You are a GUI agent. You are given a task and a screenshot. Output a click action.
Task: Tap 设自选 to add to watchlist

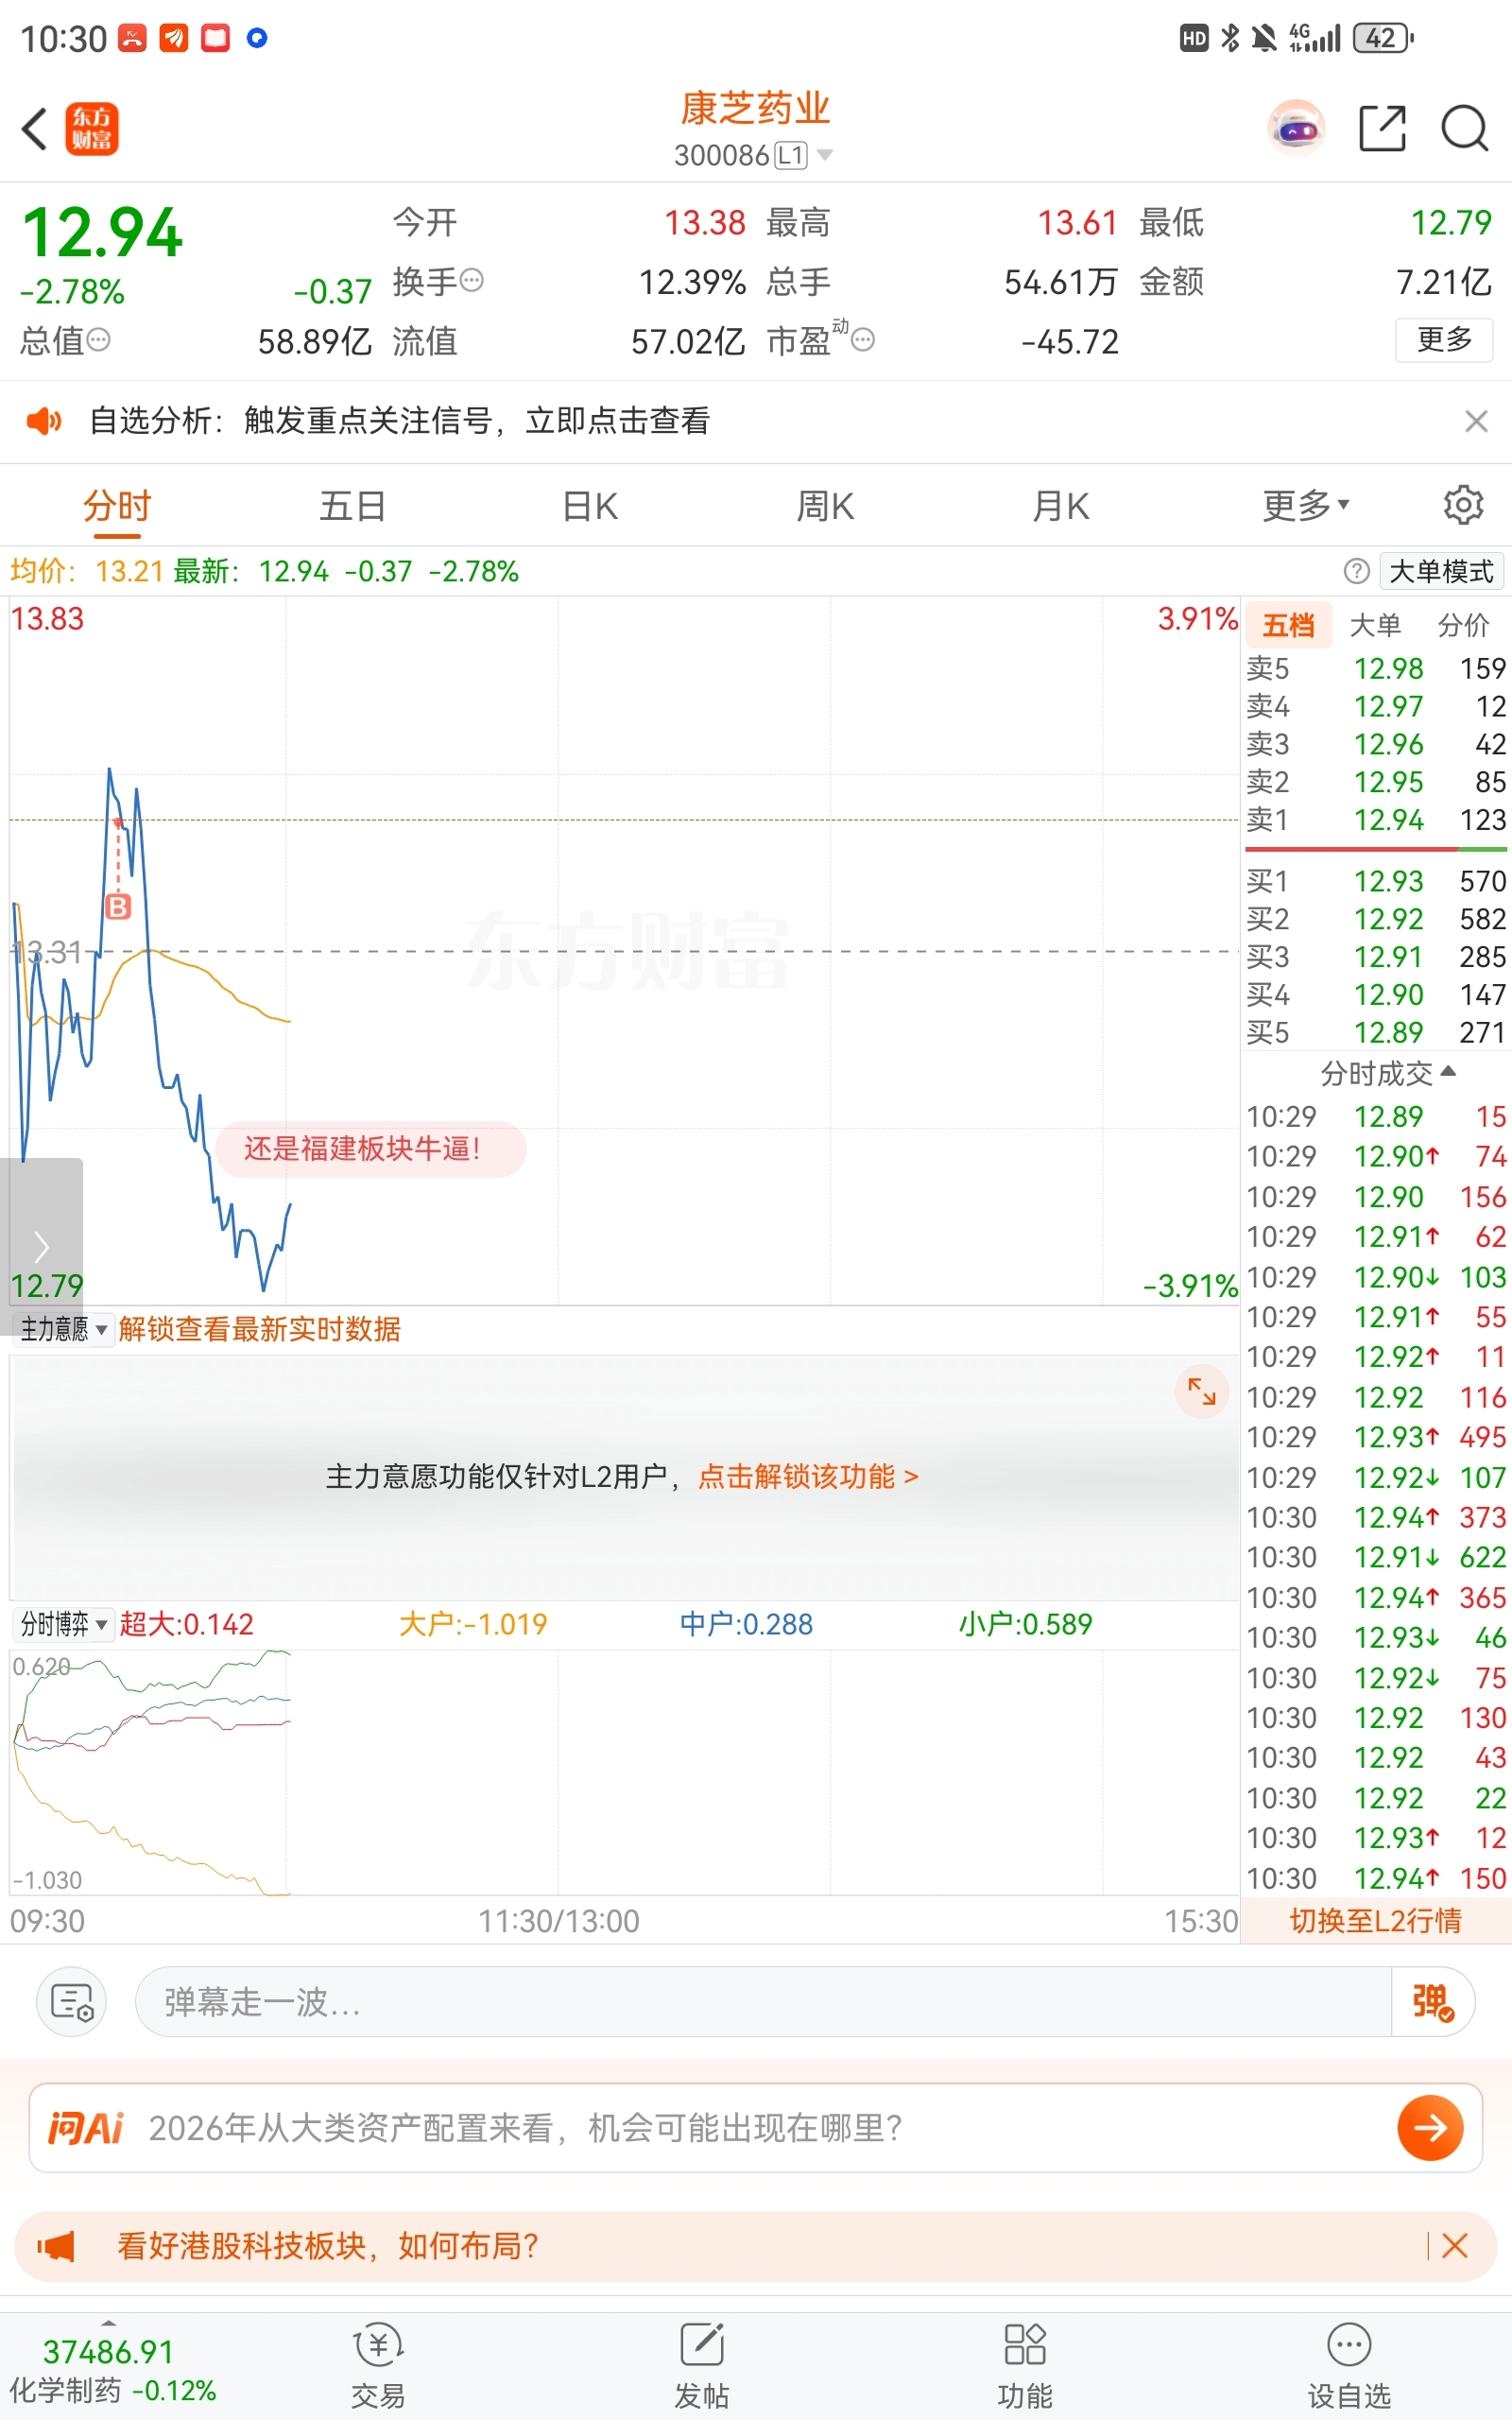[x=1349, y=2366]
